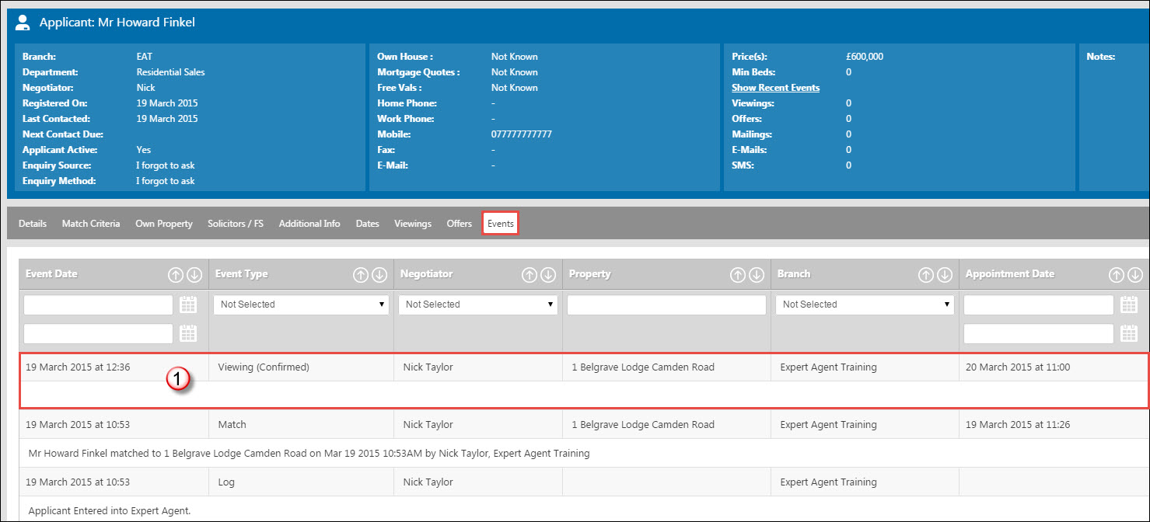Click Applicant: Mr Howard Finkel title
The image size is (1150, 522).
click(117, 23)
